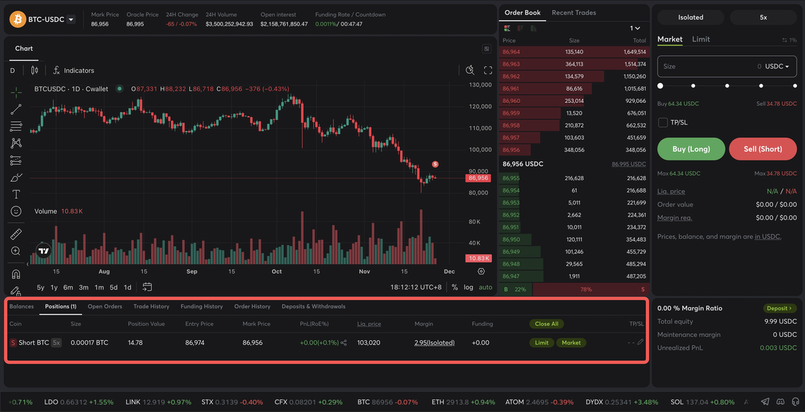Toggle auto scale on chart
The width and height of the screenshot is (805, 412).
[x=486, y=287]
